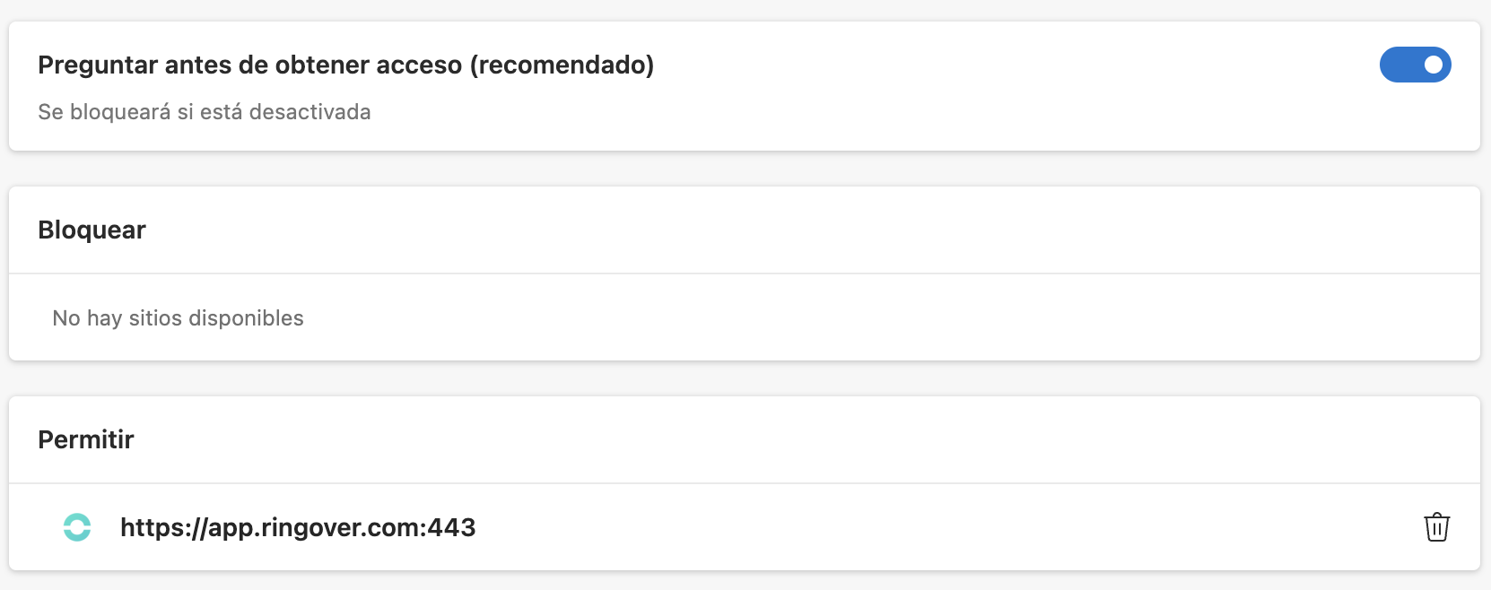Click Se bloqueará si está desactivada subtitle

[x=205, y=112]
